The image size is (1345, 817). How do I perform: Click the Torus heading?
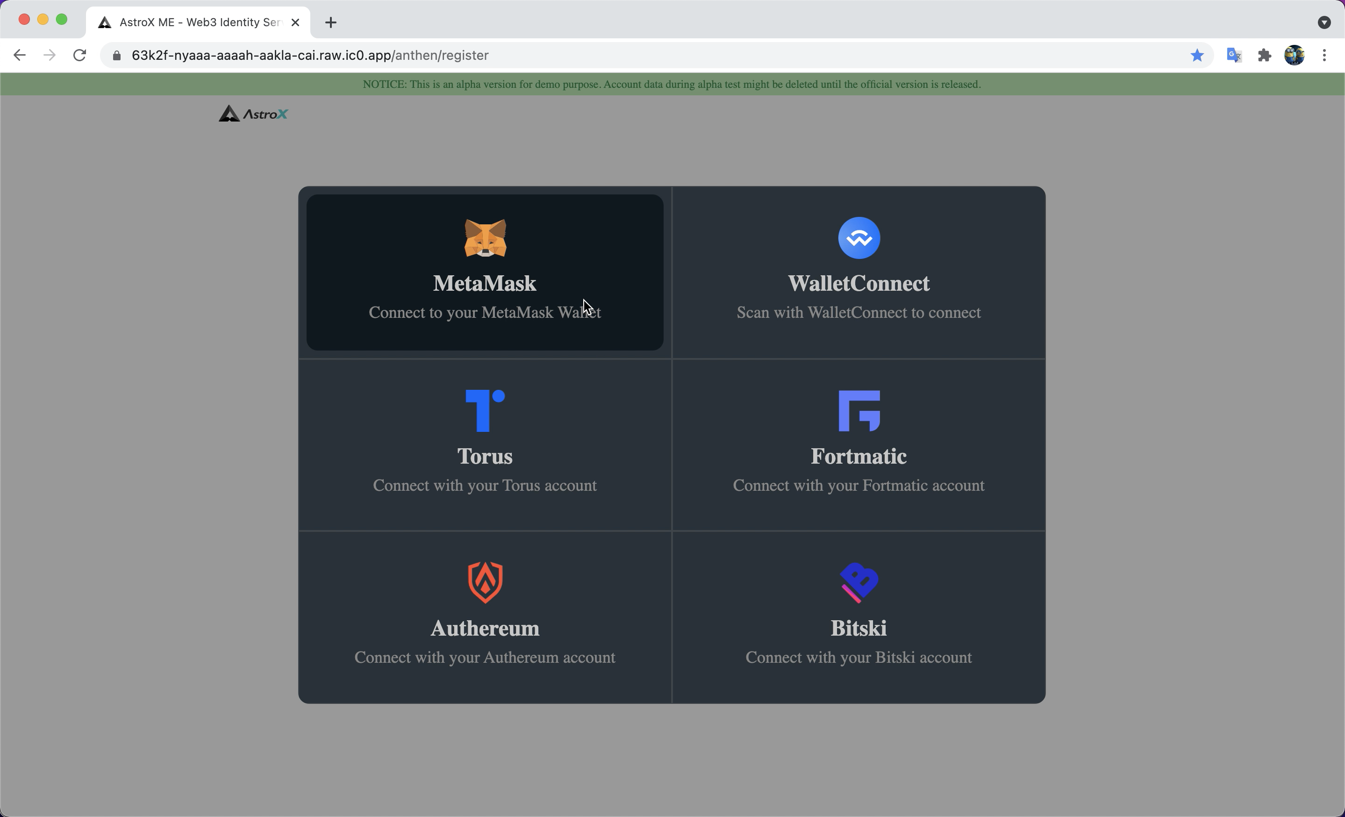click(x=485, y=456)
